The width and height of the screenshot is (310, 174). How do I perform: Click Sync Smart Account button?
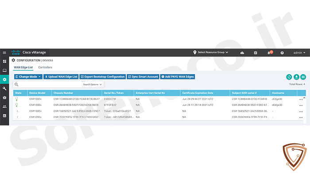(x=143, y=77)
